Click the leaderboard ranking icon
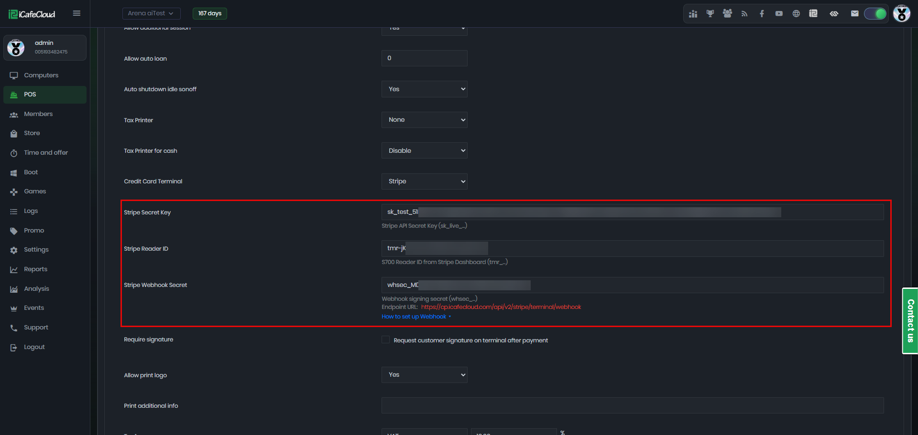Screen dimensions: 918x435 [693, 13]
